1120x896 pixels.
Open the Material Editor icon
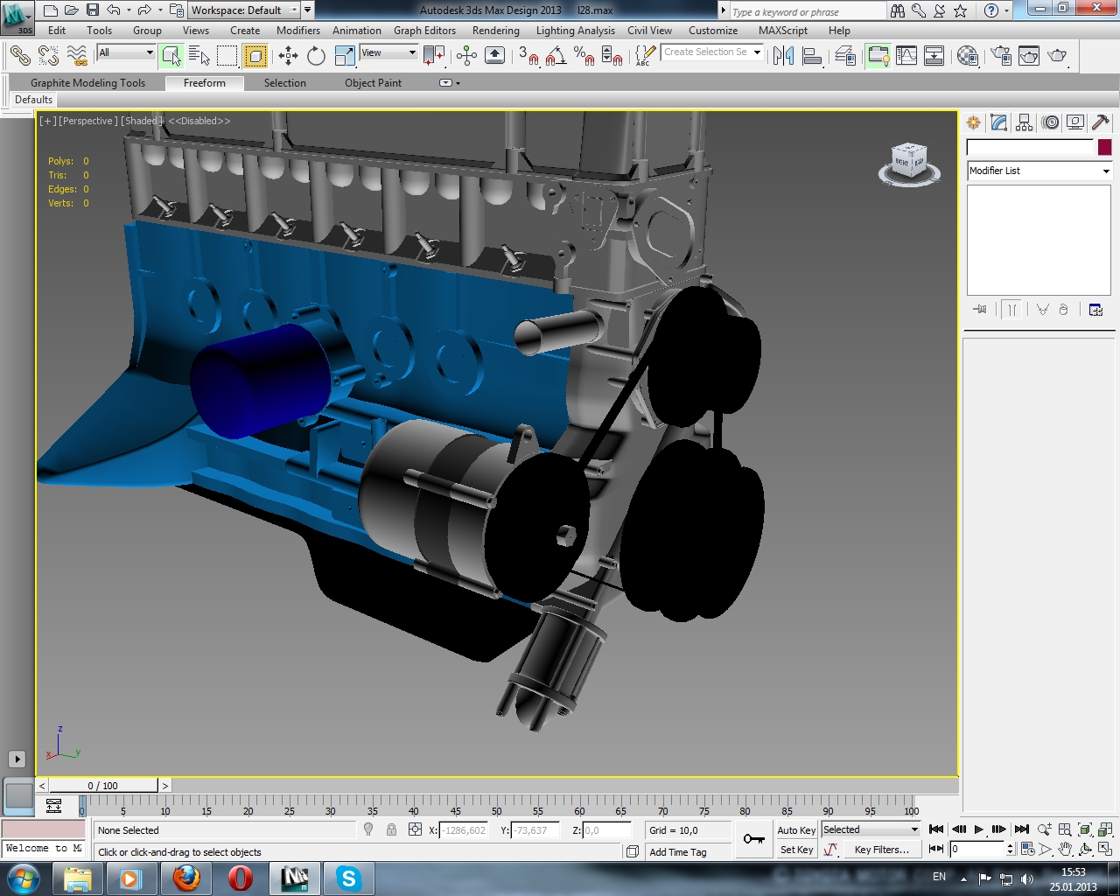(968, 56)
